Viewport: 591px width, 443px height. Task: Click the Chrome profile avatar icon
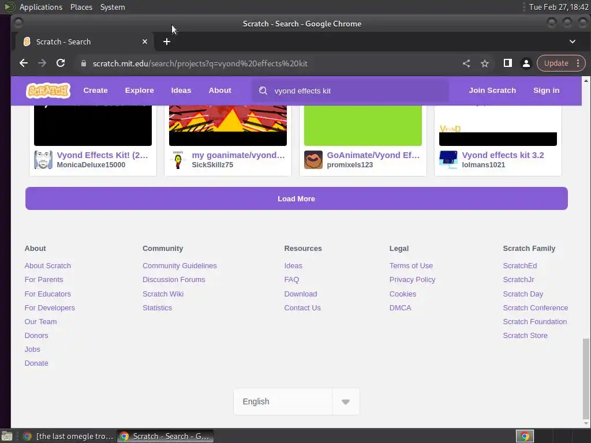click(x=526, y=63)
